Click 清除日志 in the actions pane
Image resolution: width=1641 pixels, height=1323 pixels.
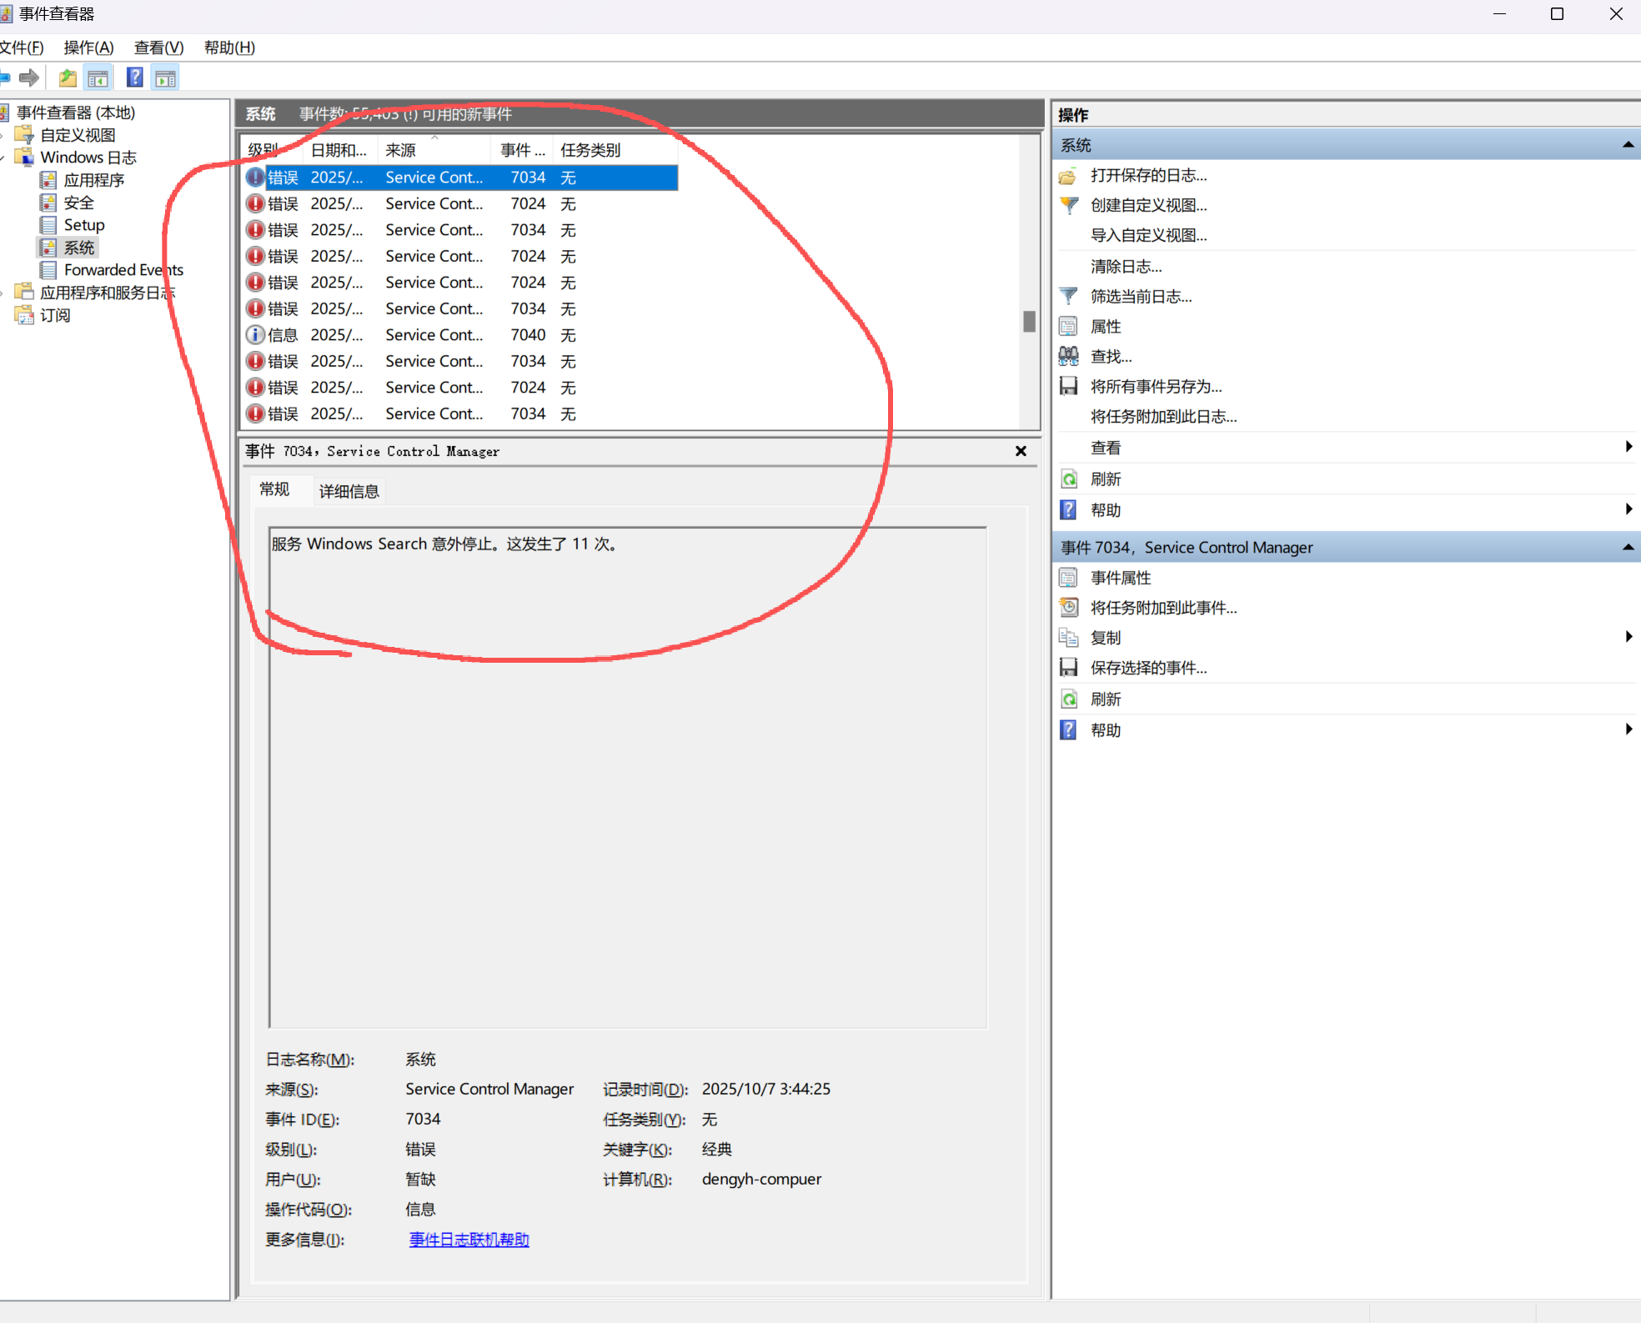pos(1126,266)
